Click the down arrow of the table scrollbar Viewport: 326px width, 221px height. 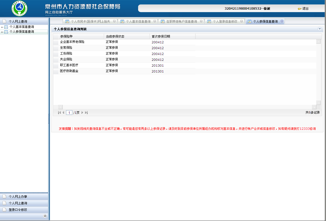tap(318, 103)
